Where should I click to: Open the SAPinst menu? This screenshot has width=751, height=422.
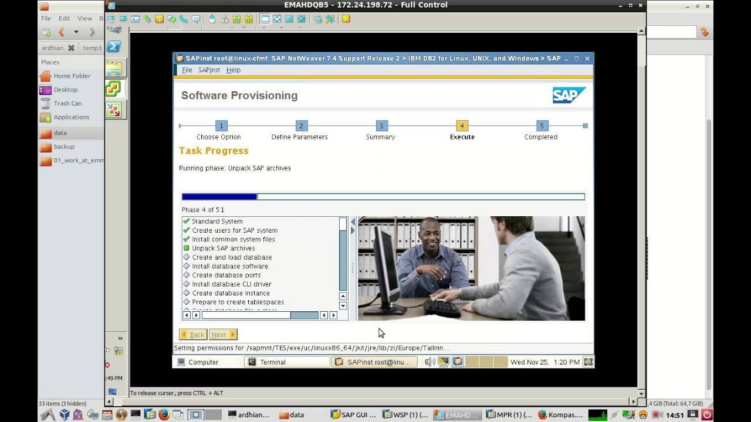click(x=209, y=70)
